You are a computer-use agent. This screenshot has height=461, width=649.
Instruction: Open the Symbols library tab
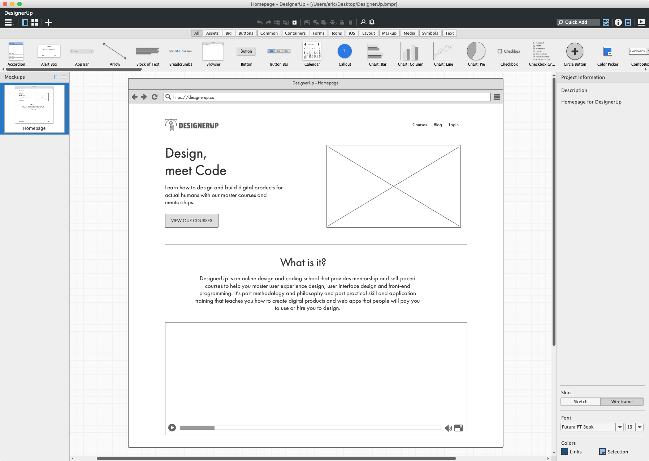pyautogui.click(x=430, y=33)
